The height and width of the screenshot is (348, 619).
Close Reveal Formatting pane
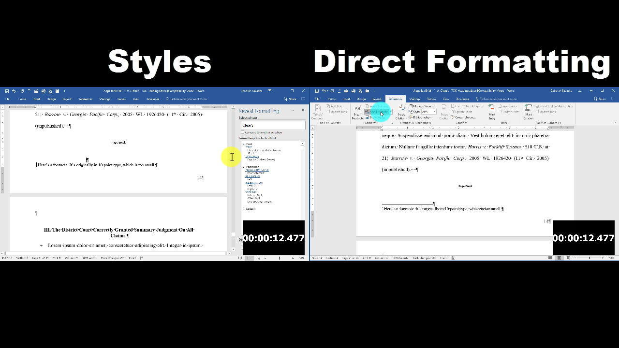click(303, 110)
